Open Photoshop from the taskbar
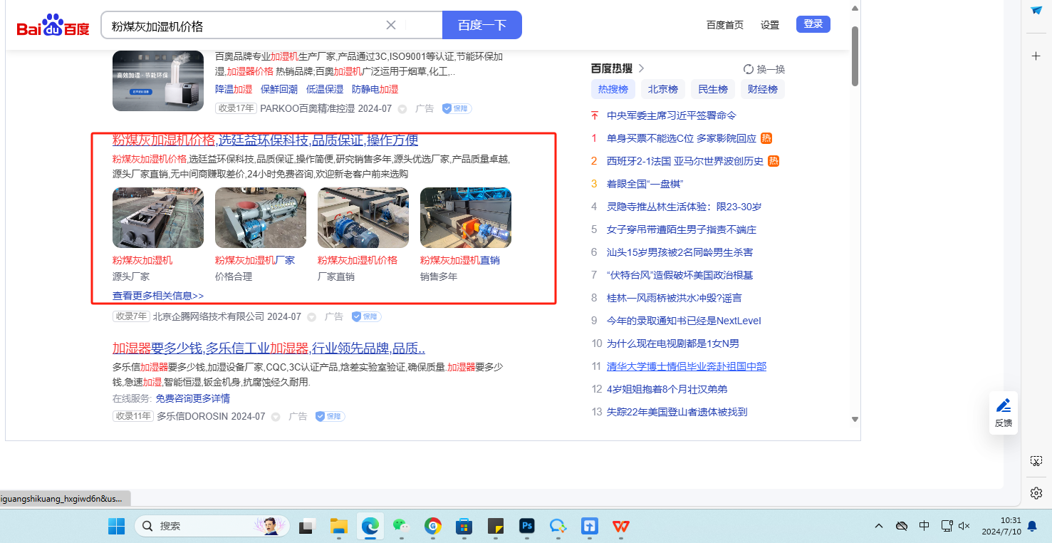This screenshot has height=543, width=1052. (x=527, y=526)
